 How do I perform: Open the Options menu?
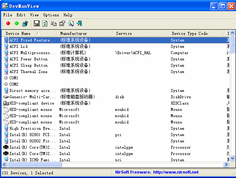pos(51,15)
